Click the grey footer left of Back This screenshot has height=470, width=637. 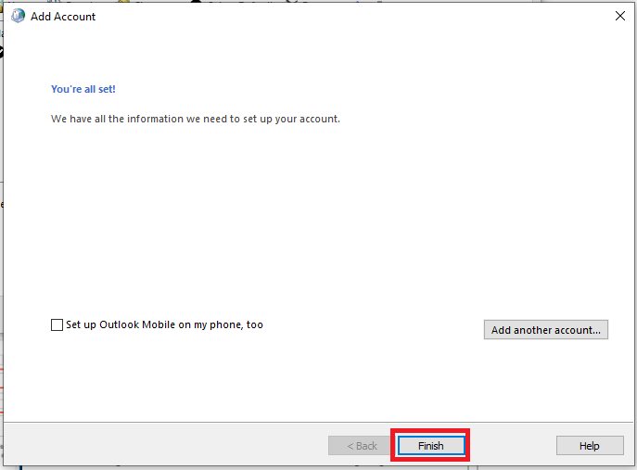point(167,446)
